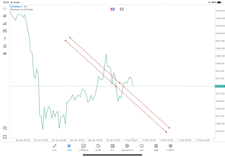Open the indicators function icon
Screen dimensions: 225x157
pos(5,38)
